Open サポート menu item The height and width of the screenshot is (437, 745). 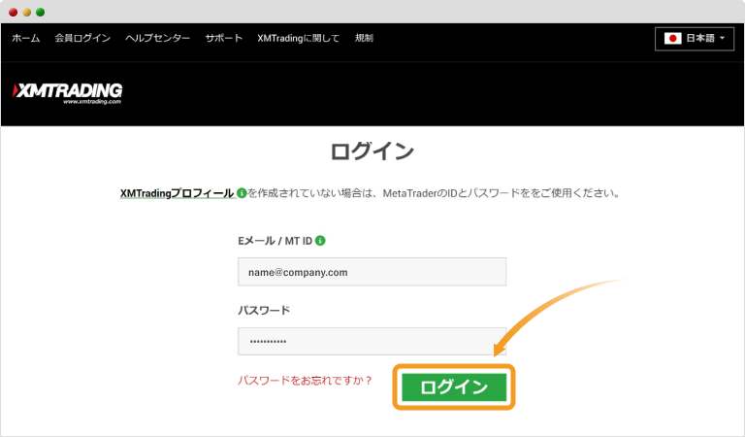click(x=224, y=38)
